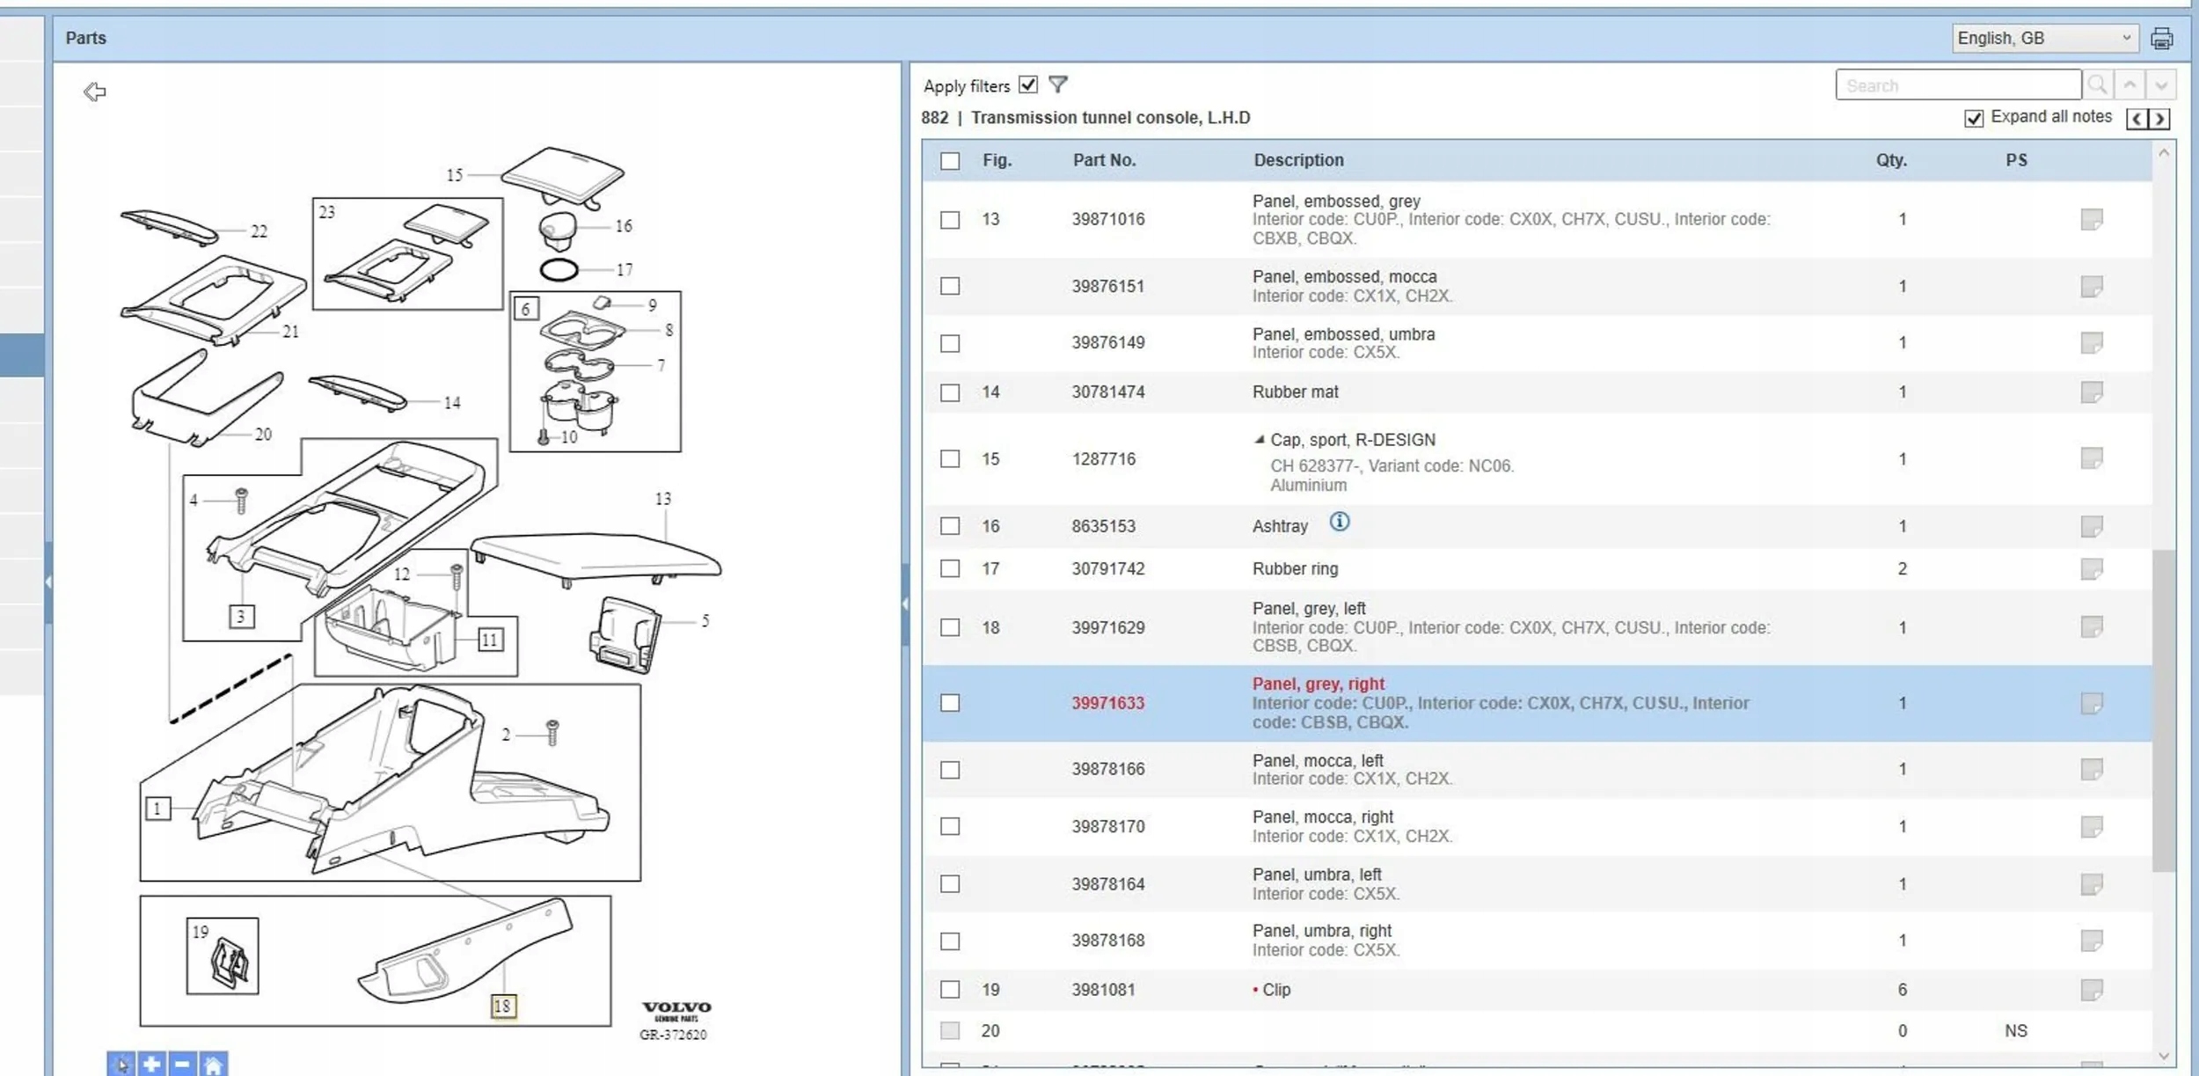
Task: Sort by the Part No. column header
Action: pos(1104,160)
